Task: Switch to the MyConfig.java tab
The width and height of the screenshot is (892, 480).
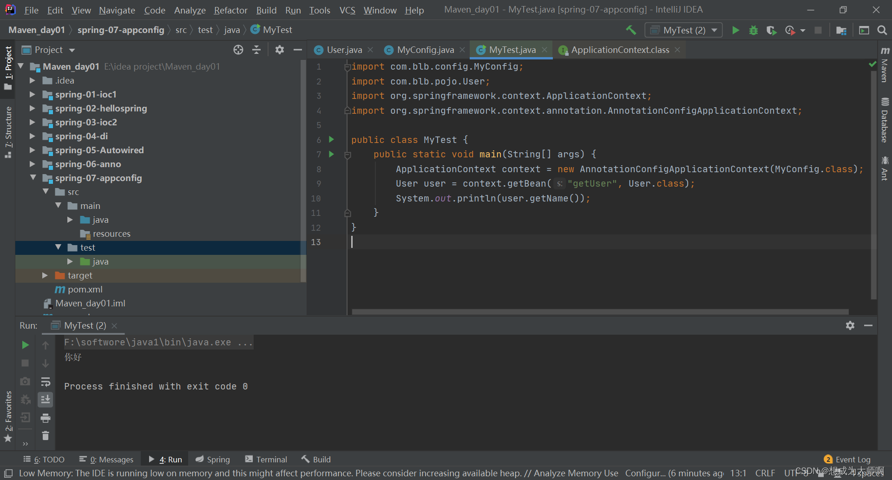Action: pos(425,50)
